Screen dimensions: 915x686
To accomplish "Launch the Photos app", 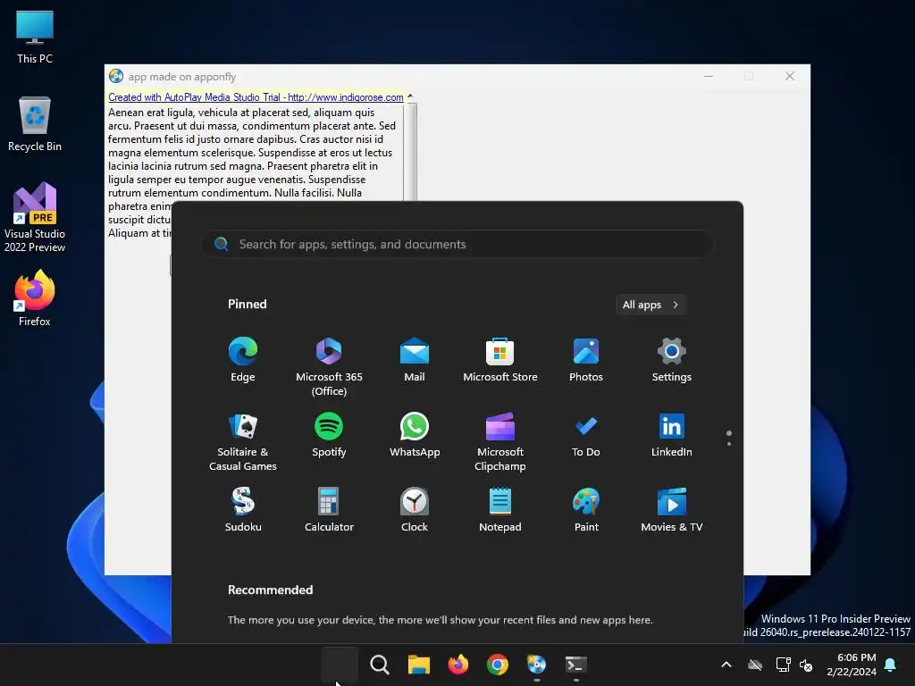I will (x=586, y=359).
